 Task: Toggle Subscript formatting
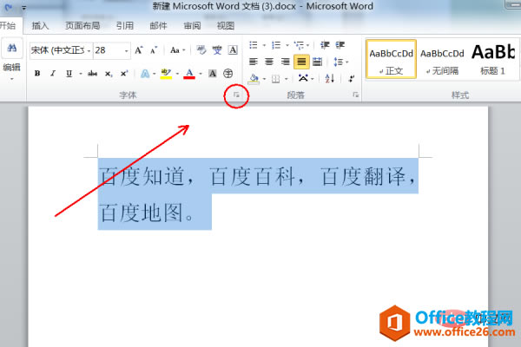[x=109, y=74]
